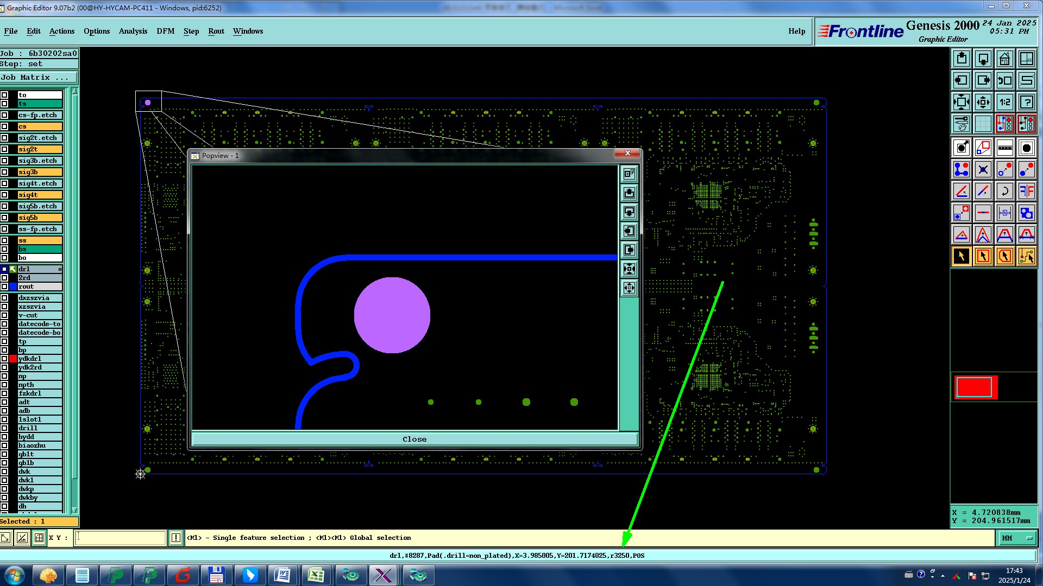Click the grid settings icon

point(983,124)
